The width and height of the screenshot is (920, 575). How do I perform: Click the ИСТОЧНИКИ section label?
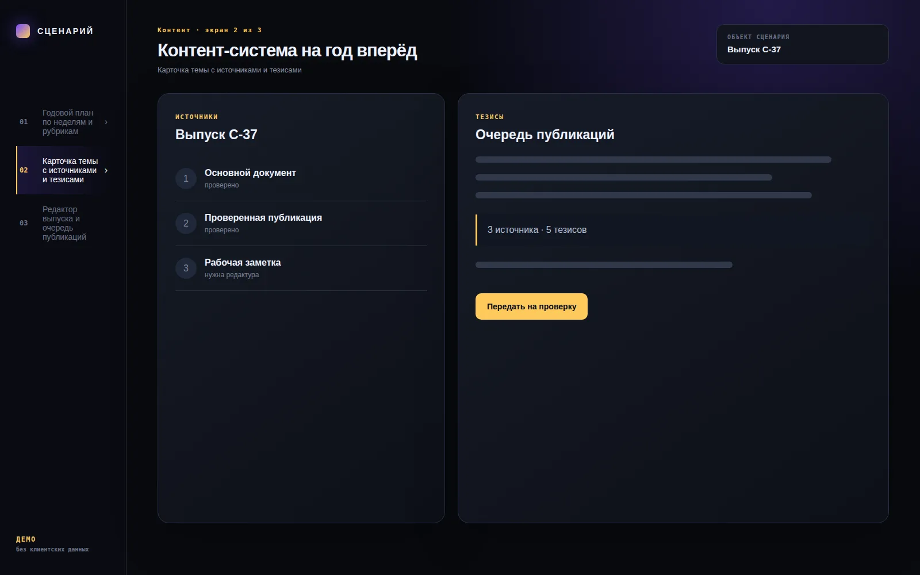coord(197,117)
